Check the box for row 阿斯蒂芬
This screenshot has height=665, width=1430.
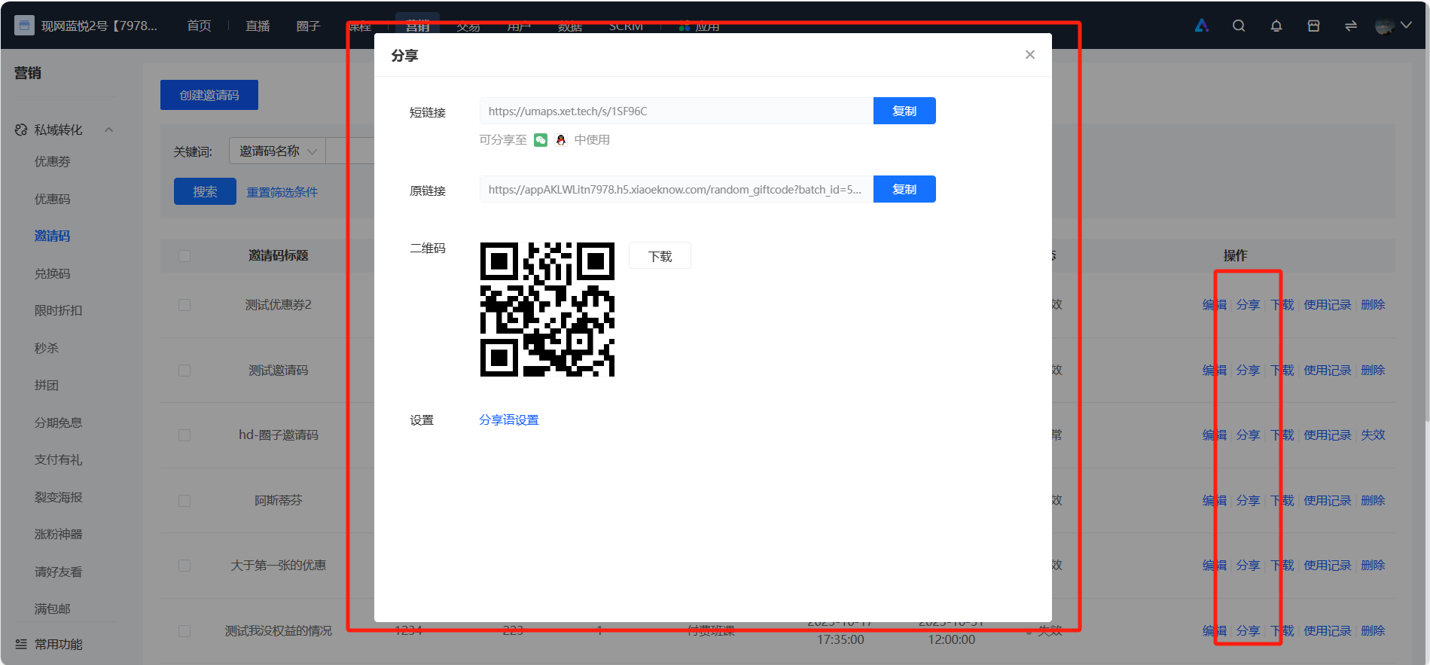coord(184,501)
